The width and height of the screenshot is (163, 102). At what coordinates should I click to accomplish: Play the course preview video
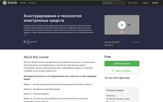tap(122, 25)
